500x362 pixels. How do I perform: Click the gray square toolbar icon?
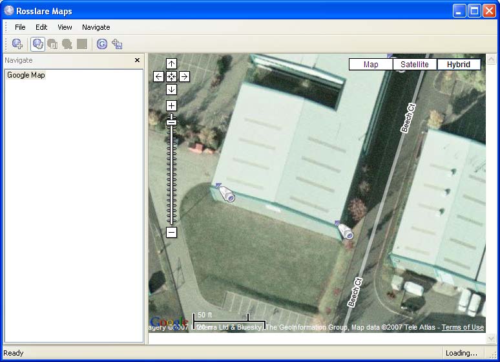point(82,44)
